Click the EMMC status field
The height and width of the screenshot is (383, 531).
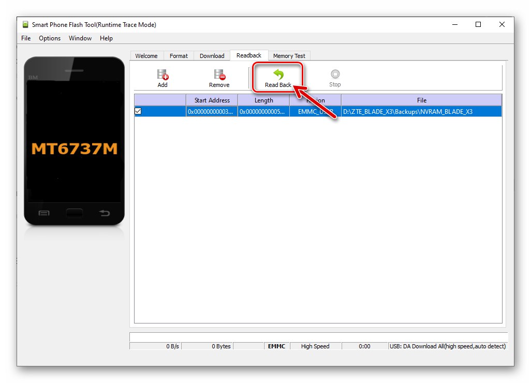point(277,346)
